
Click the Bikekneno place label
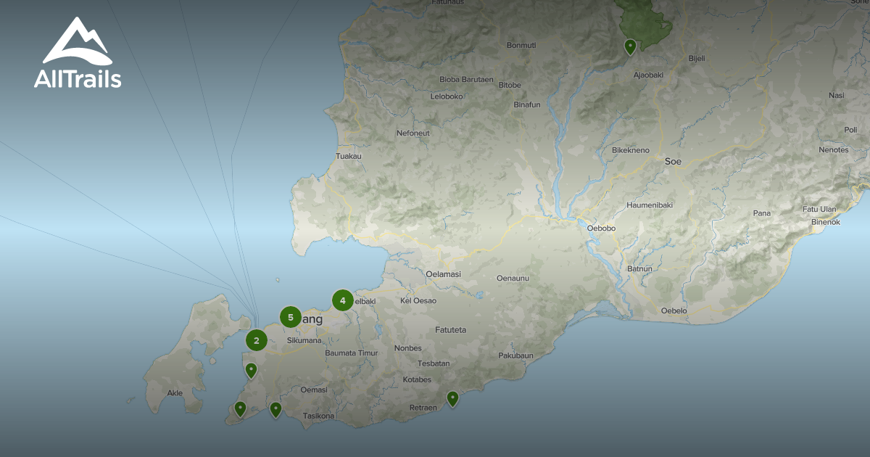coord(630,150)
